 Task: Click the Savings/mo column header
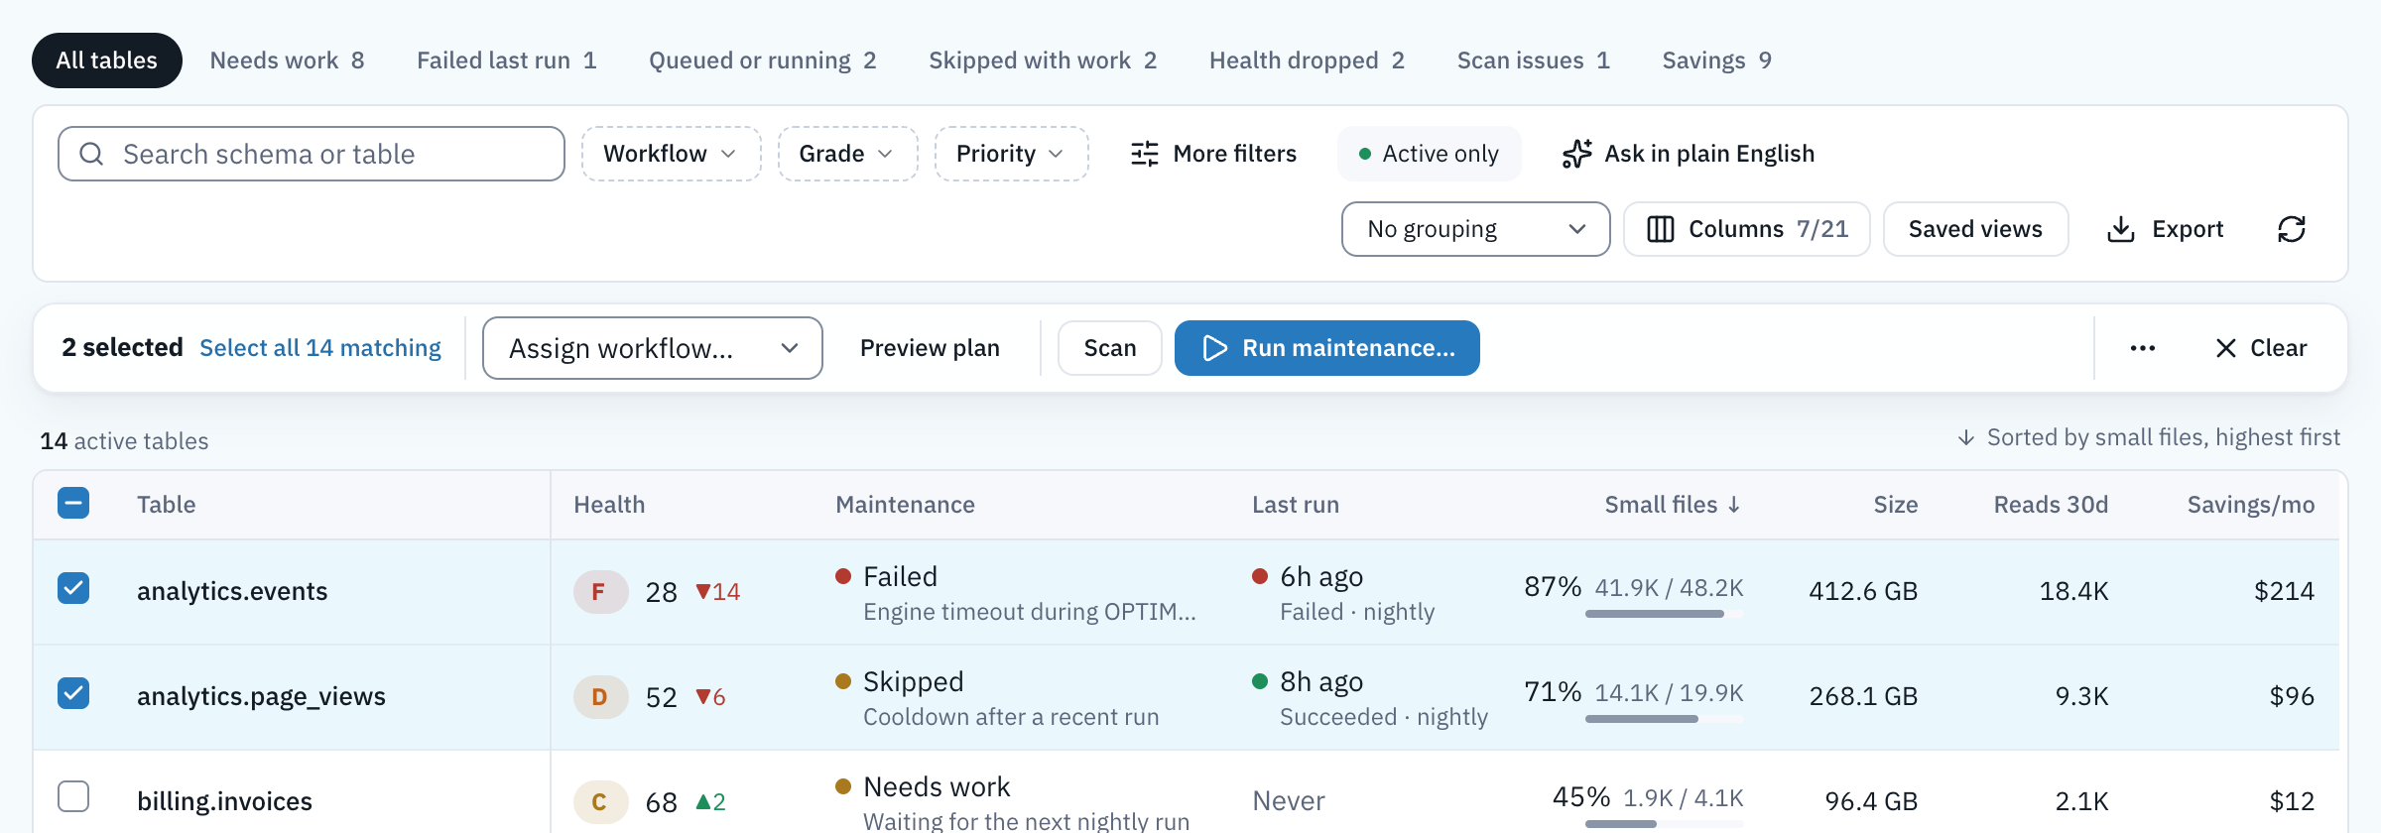[x=2250, y=505]
